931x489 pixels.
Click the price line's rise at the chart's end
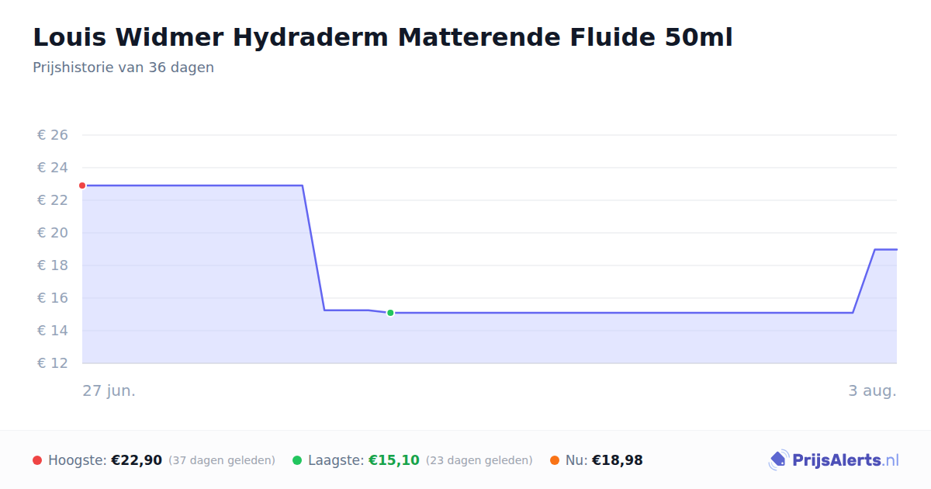tap(864, 281)
